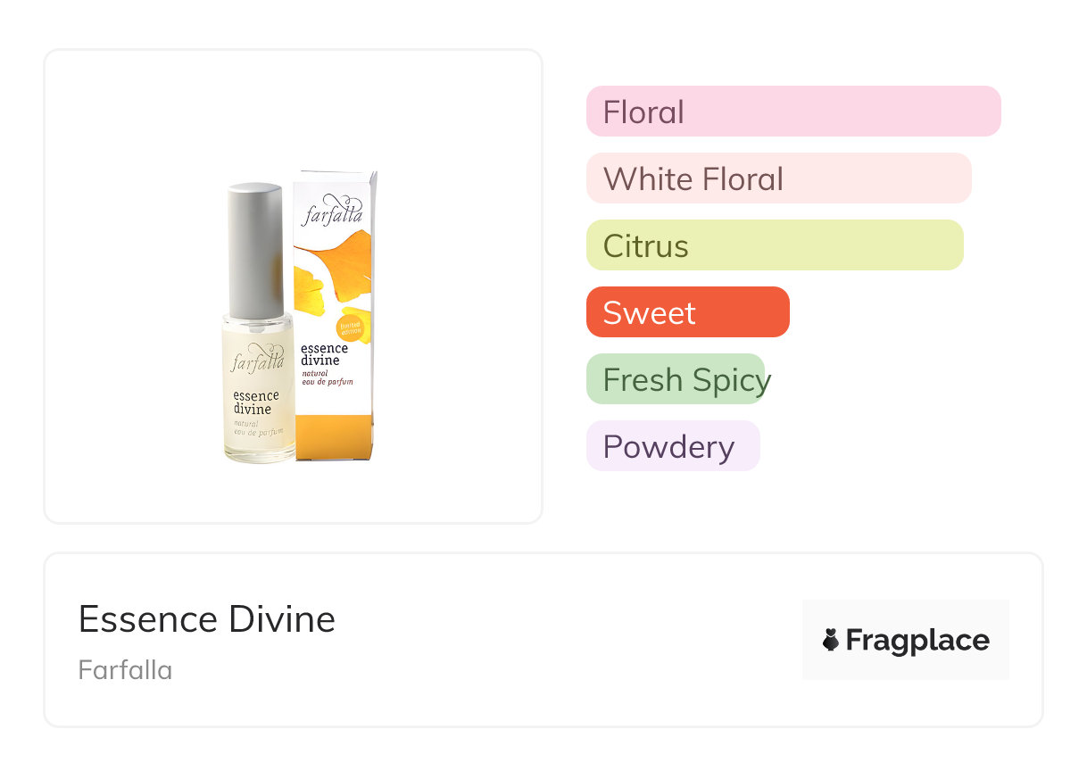Image resolution: width=1087 pixels, height=771 pixels.
Task: Click the Farfalla brand name below title
Action: click(125, 670)
